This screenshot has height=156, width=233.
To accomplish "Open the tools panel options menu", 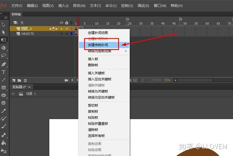I will (x=6, y=18).
